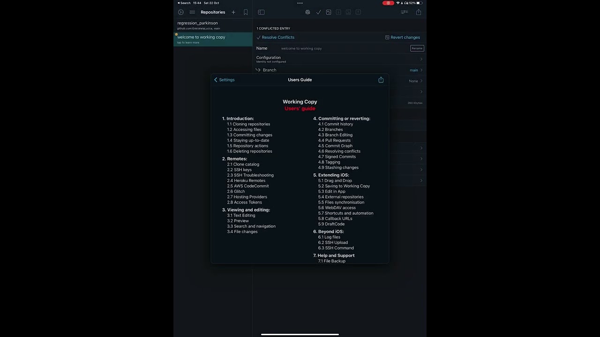Open 4.3 Branch Editing
Screen dimensions: 600x337
[335, 135]
